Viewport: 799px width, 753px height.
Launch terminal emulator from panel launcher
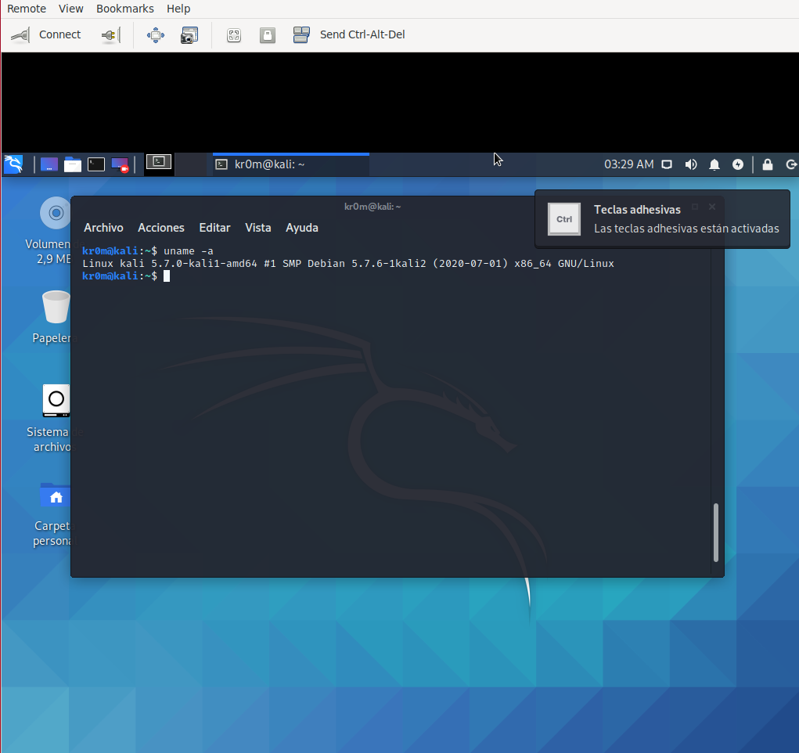coord(96,164)
